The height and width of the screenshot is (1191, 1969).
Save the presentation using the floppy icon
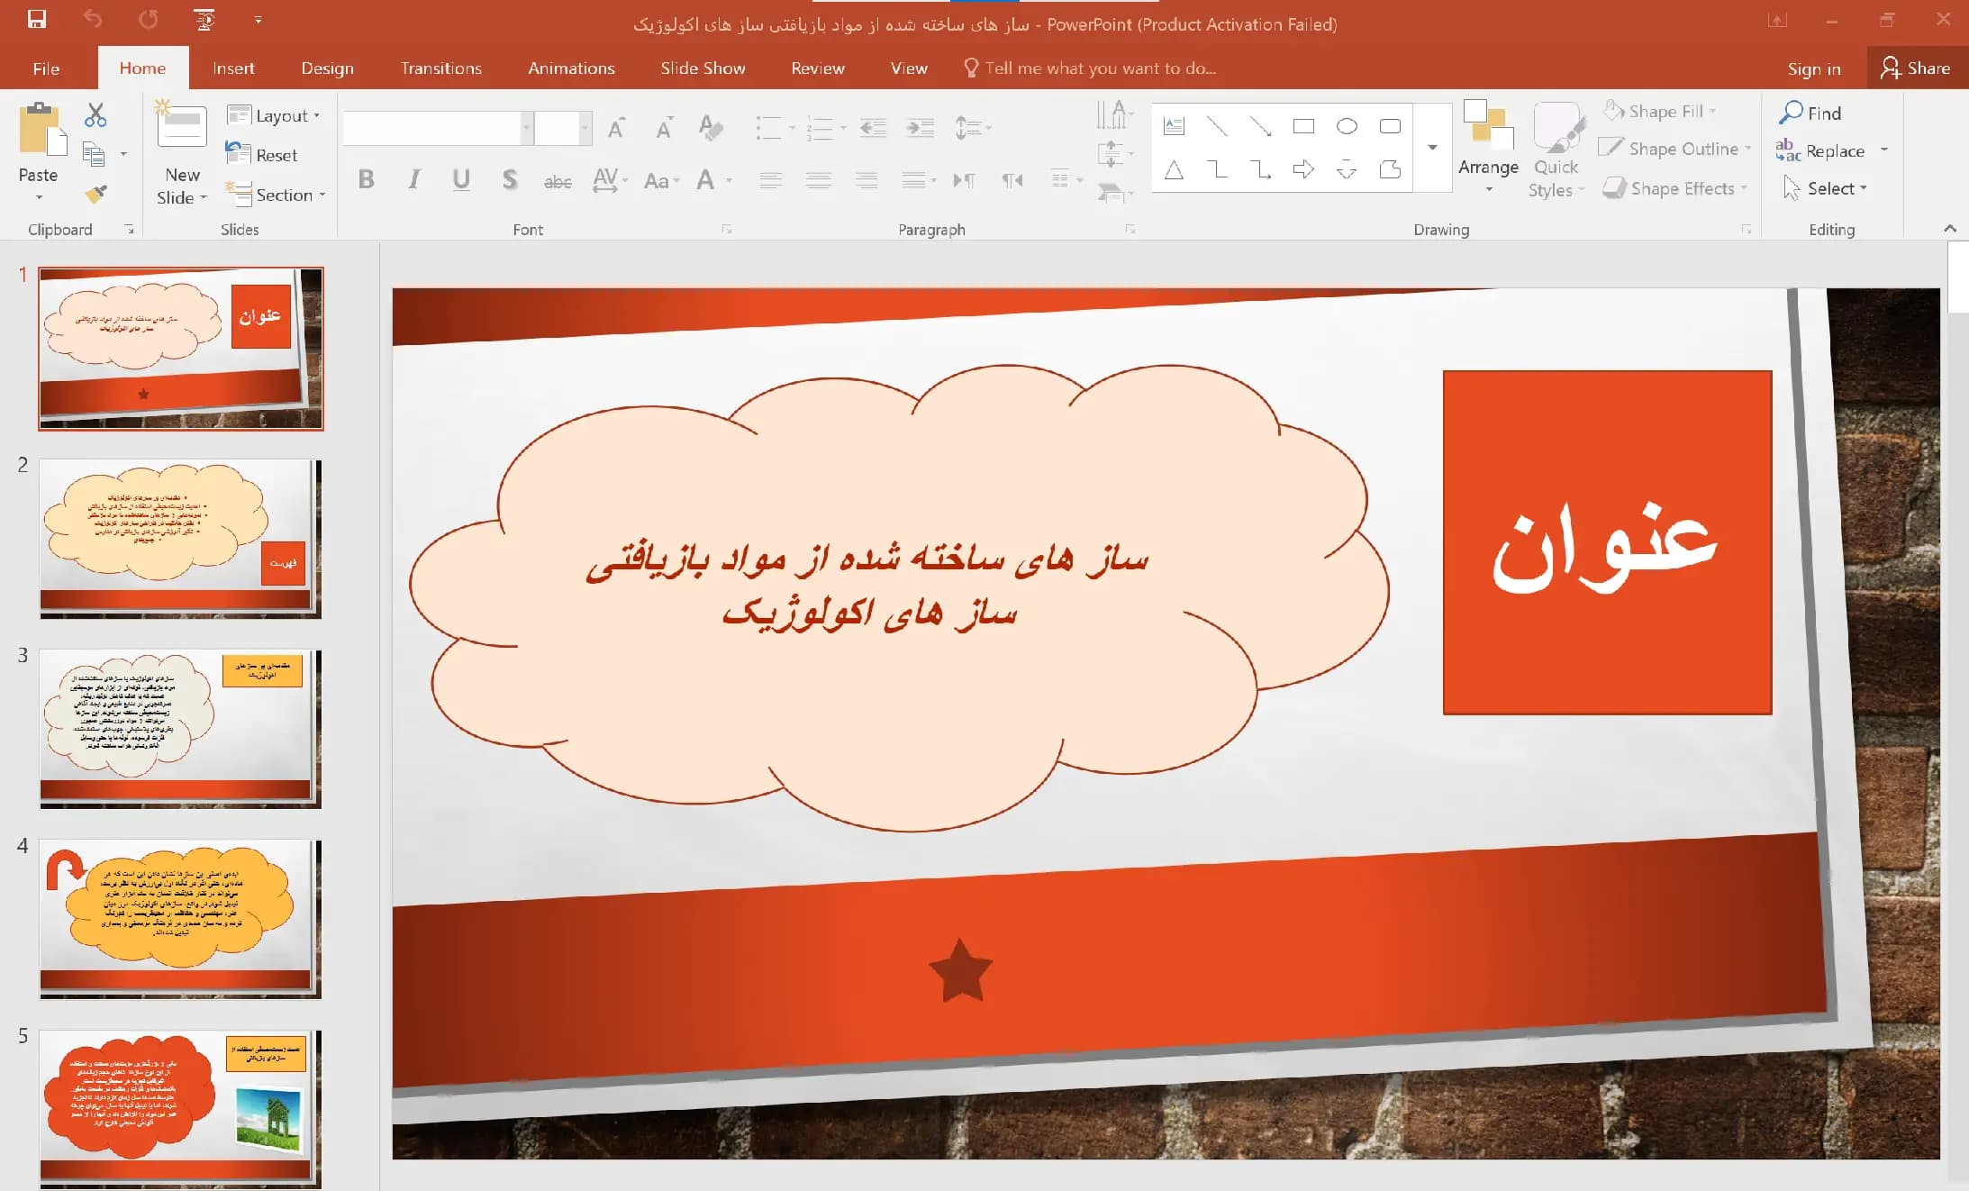[x=37, y=19]
